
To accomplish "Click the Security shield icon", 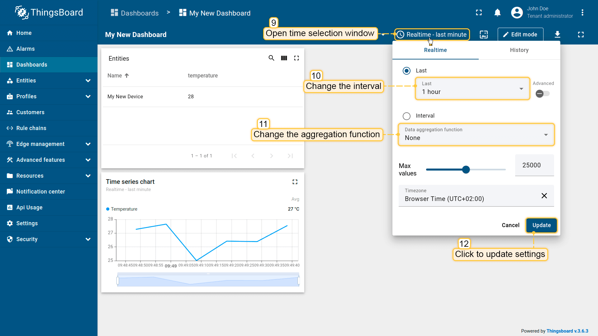I will (x=10, y=239).
